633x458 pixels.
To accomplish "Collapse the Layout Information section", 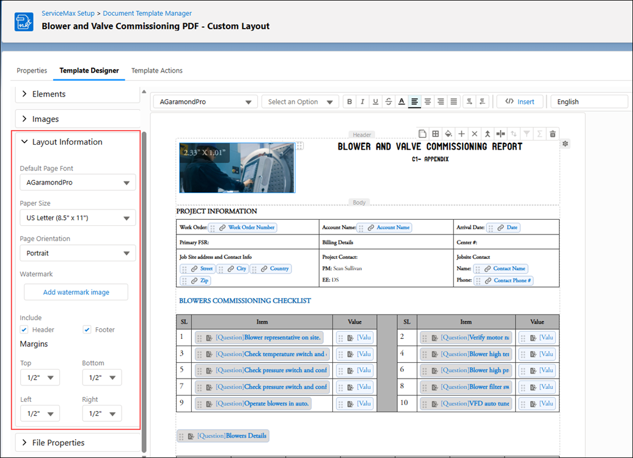I will click(24, 142).
